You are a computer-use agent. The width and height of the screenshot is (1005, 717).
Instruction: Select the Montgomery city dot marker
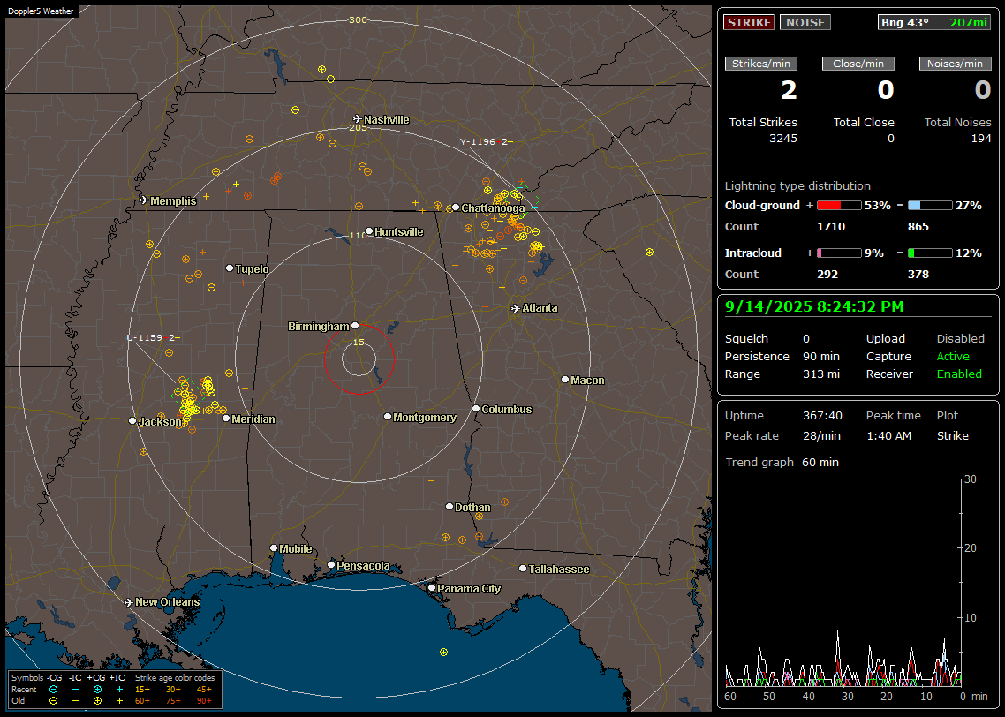pos(387,417)
